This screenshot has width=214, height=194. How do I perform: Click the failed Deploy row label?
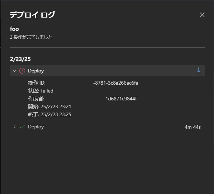pyautogui.click(x=36, y=71)
